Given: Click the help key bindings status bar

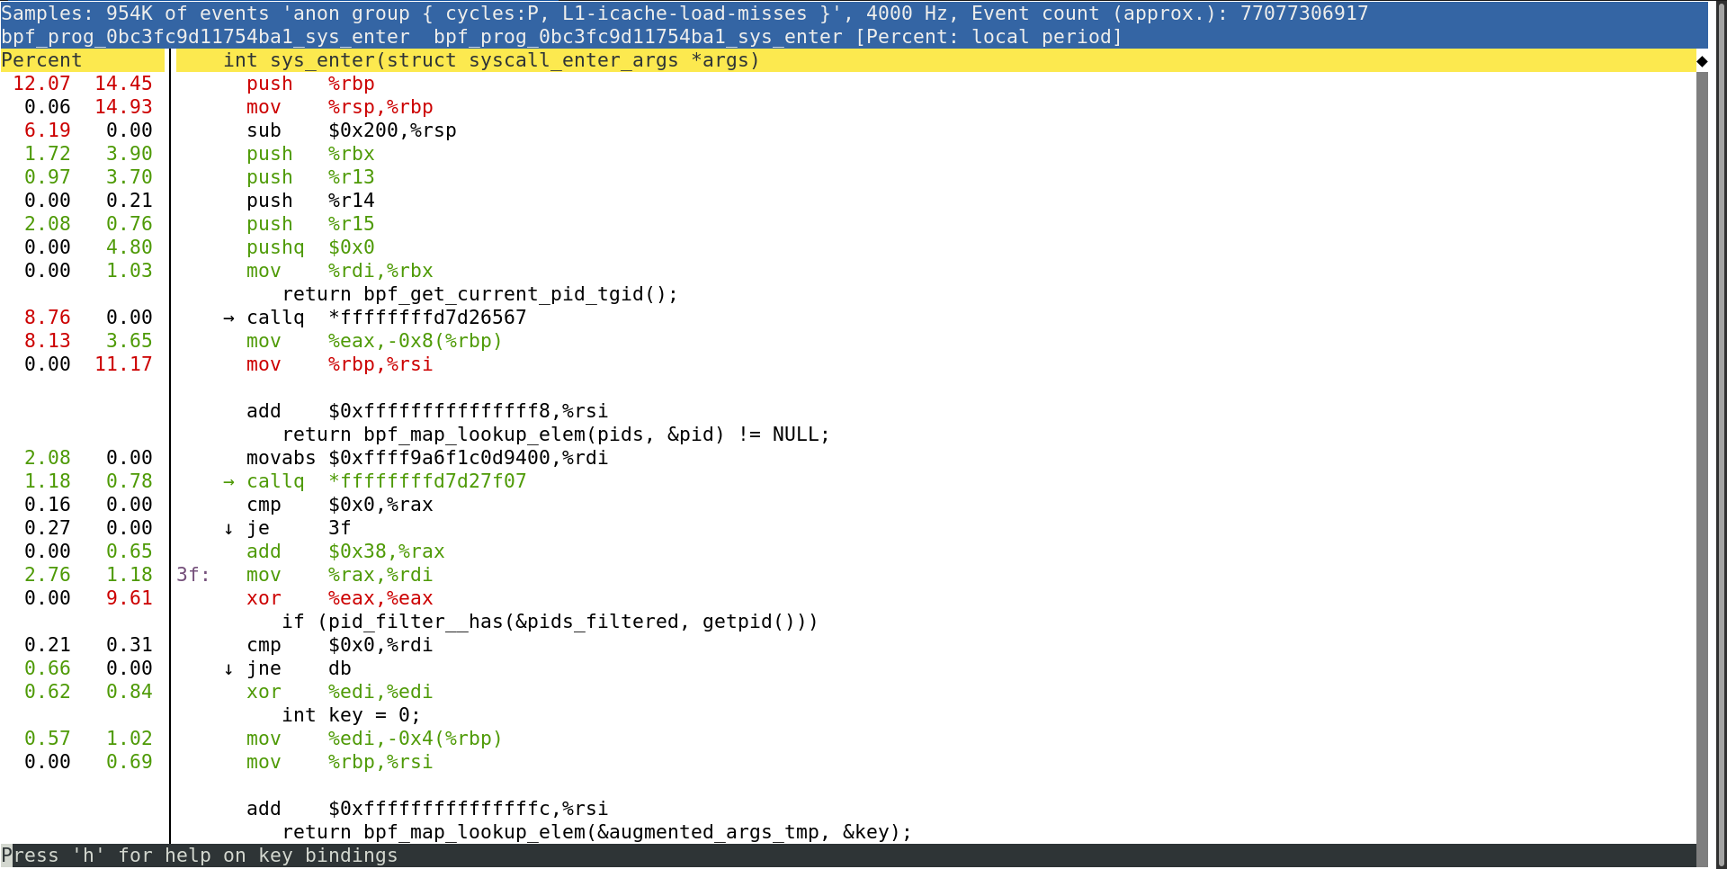Looking at the screenshot, I should point(200,856).
